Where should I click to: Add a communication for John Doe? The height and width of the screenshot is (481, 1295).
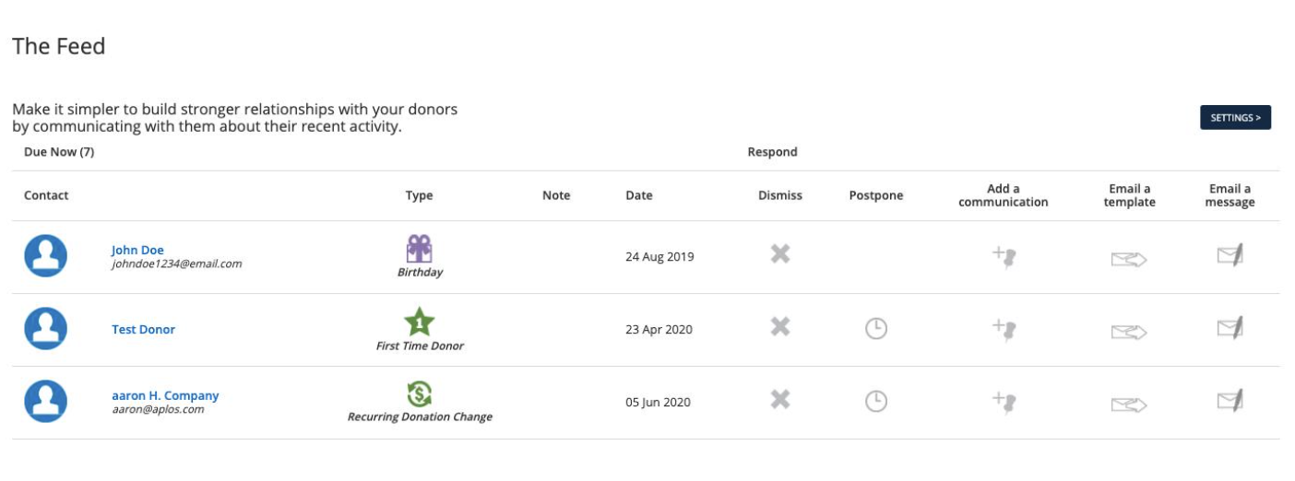click(x=1004, y=256)
